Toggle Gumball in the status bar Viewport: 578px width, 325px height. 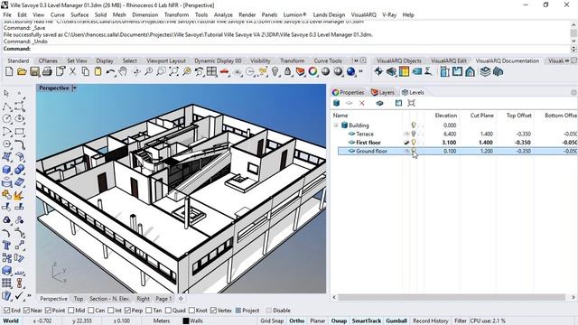point(396,321)
